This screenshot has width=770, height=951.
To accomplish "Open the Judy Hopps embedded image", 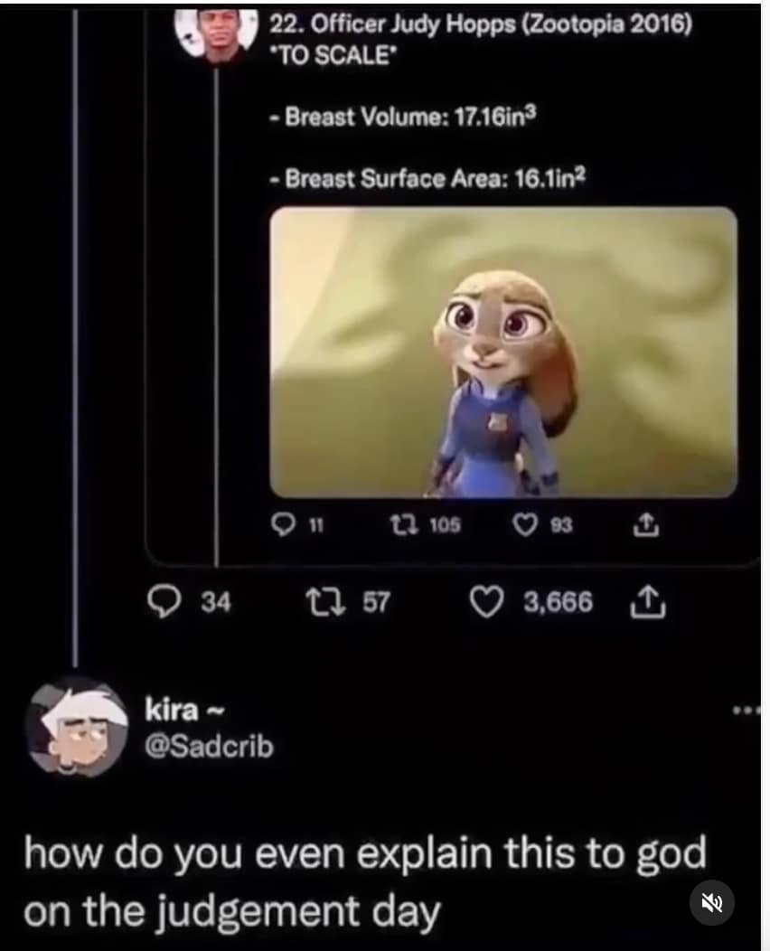I will click(503, 352).
